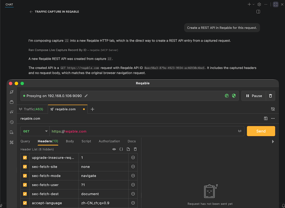Click the capture signal icon in URL bar
Viewport: 285px width, 208px height.
pyautogui.click(x=240, y=131)
